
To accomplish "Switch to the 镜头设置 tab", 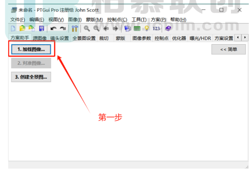I will (59, 38).
